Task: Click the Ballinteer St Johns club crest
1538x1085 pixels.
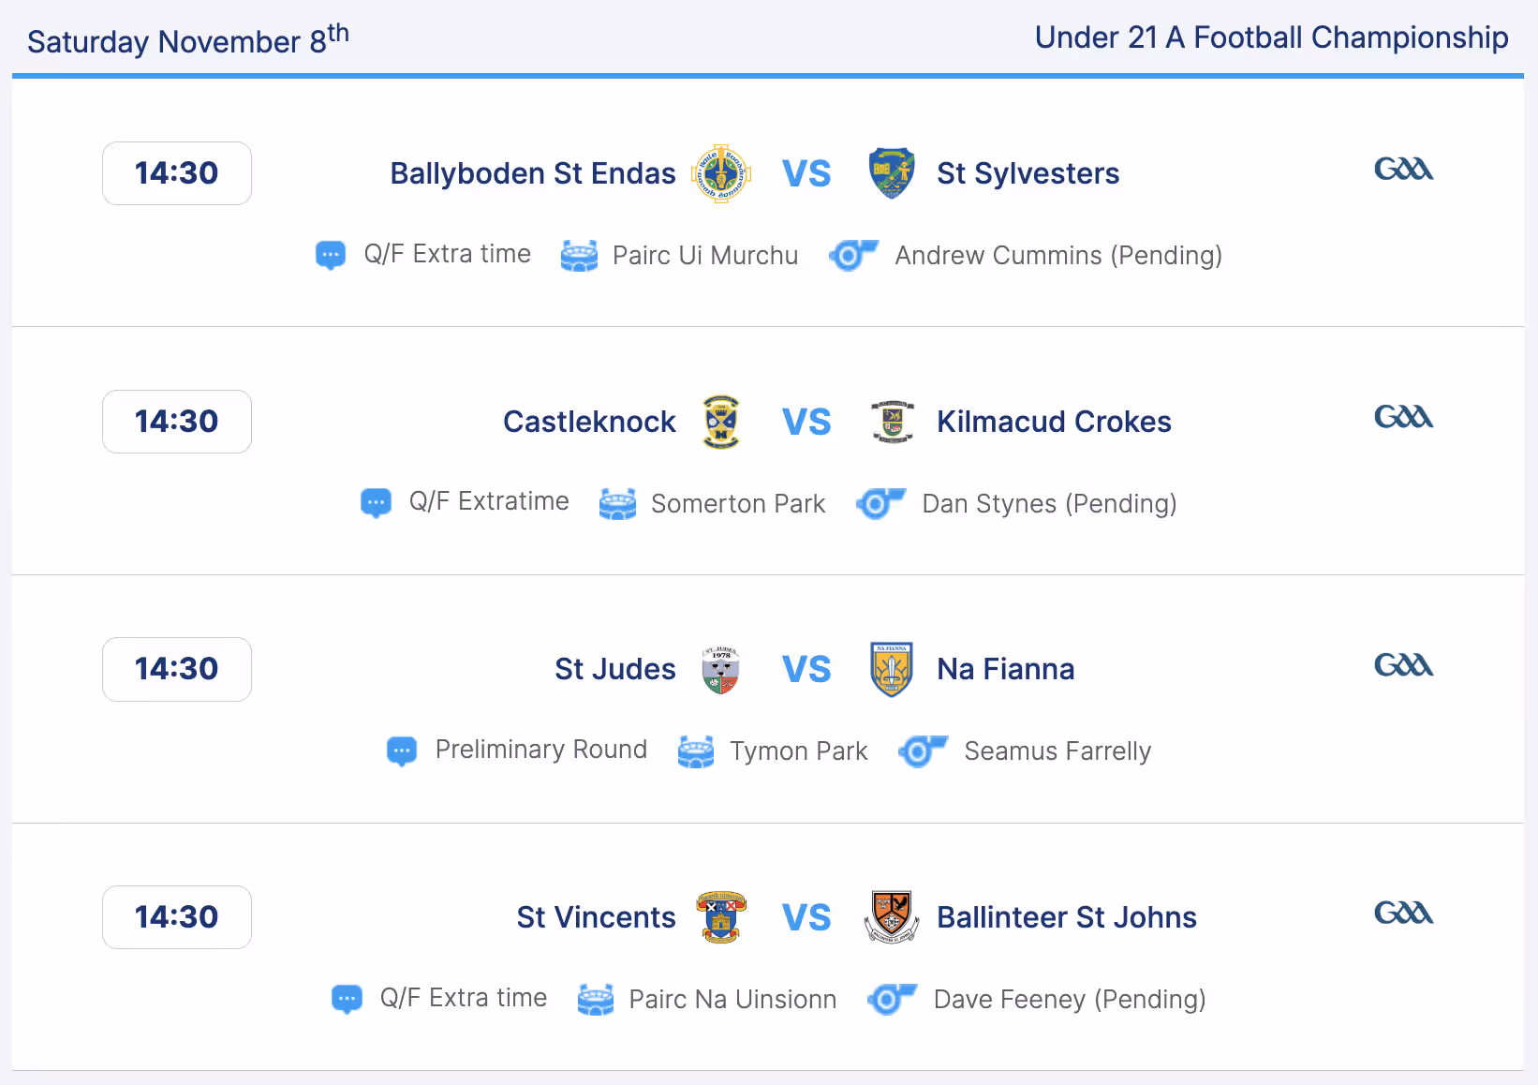Action: 892,917
